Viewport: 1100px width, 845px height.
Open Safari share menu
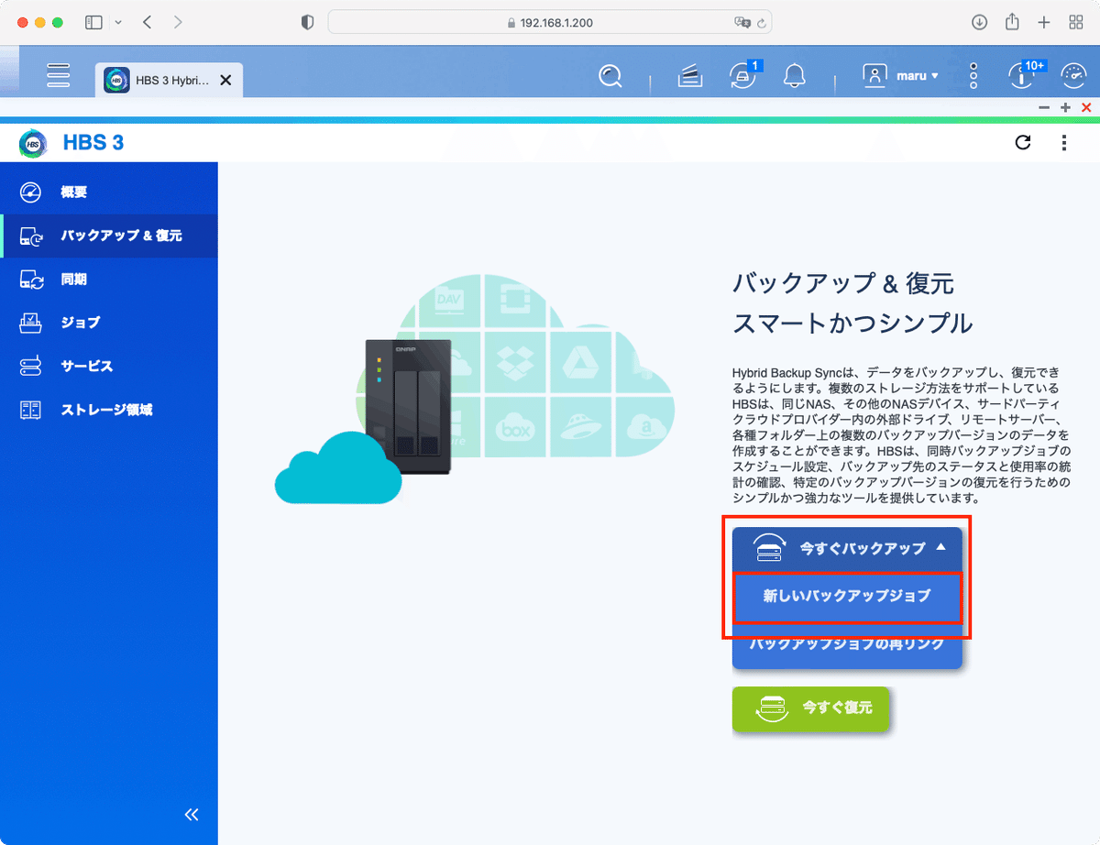[x=1012, y=21]
